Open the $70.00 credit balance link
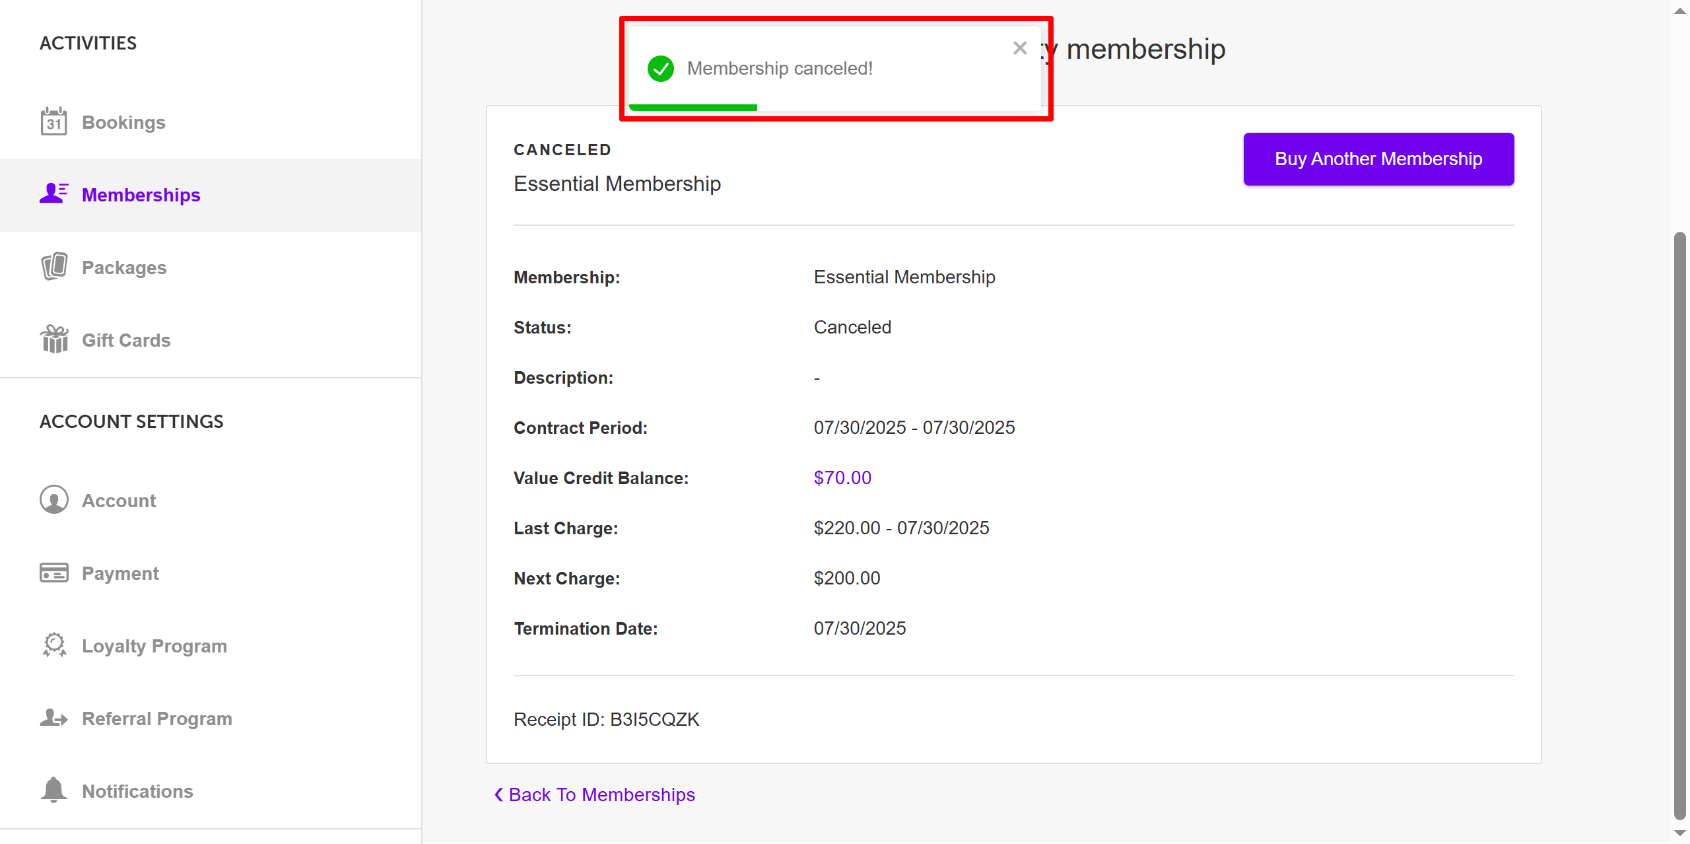Image resolution: width=1690 pixels, height=844 pixels. click(842, 477)
